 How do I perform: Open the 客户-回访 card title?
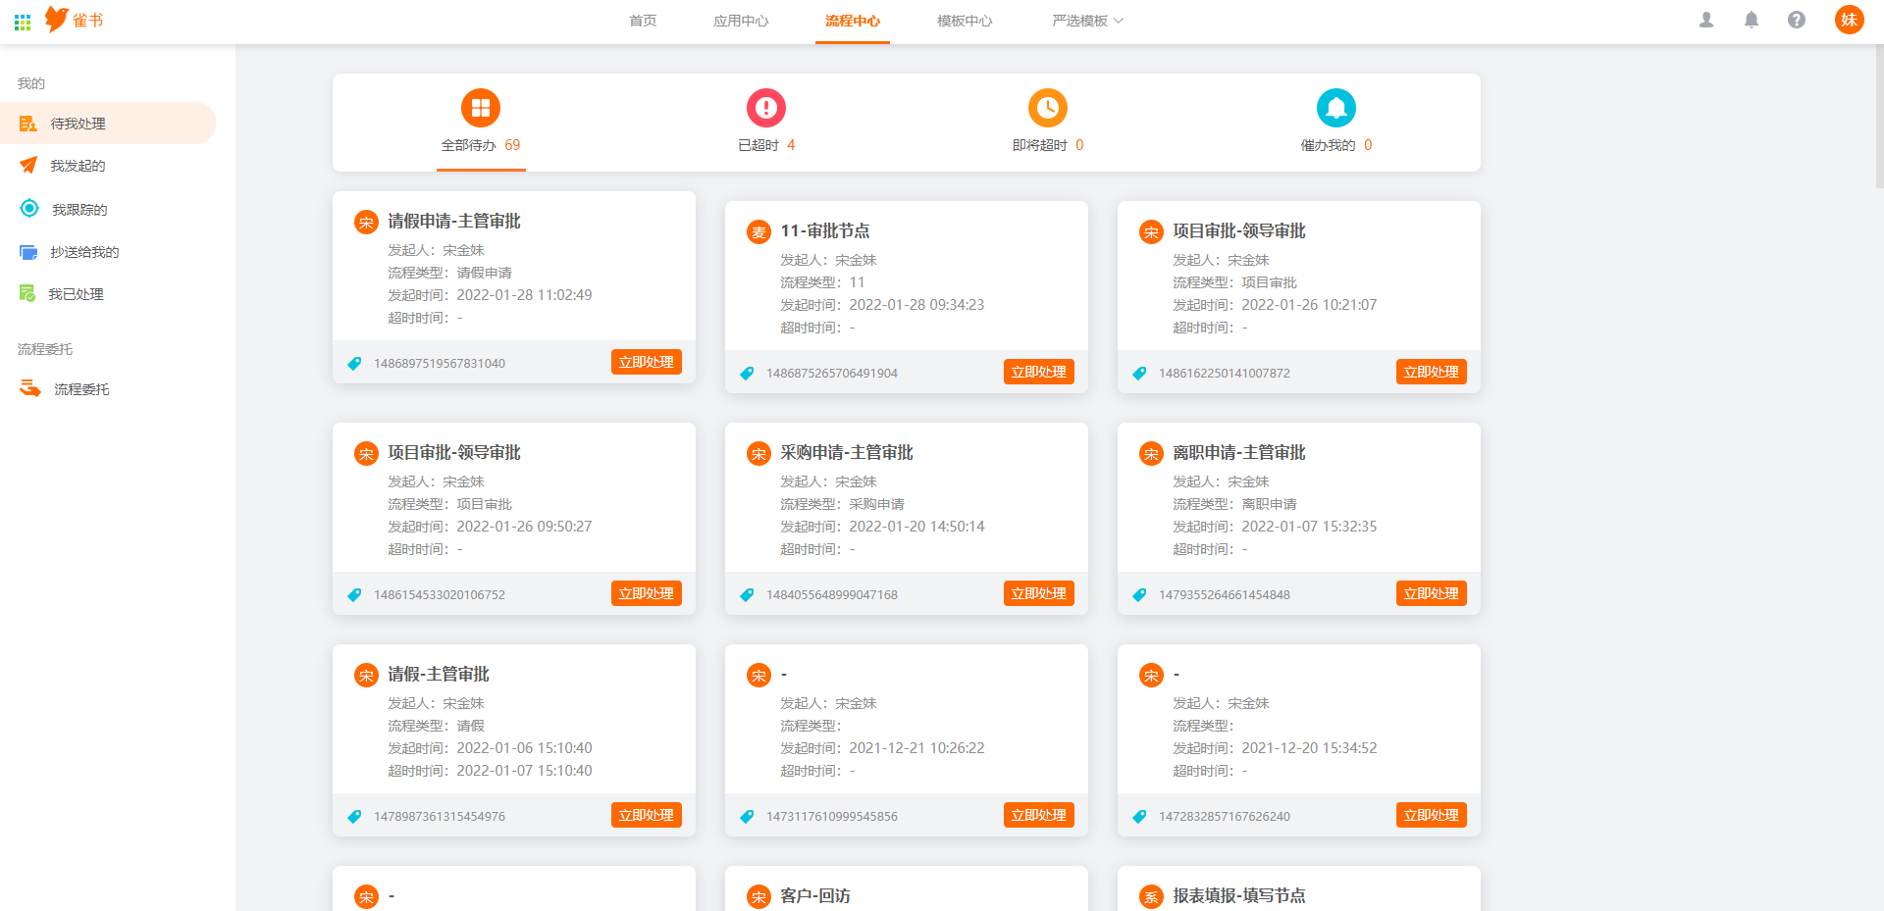[x=815, y=896]
